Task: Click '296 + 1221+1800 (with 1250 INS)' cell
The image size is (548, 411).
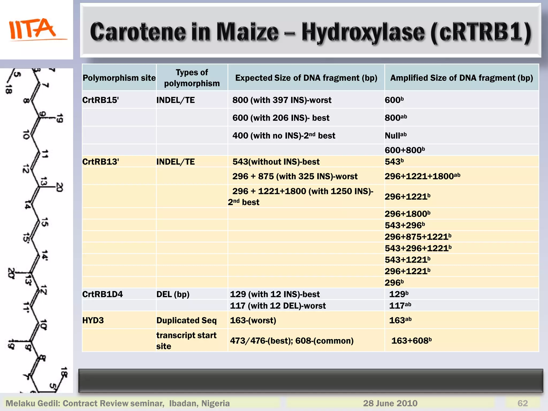Action: point(306,196)
